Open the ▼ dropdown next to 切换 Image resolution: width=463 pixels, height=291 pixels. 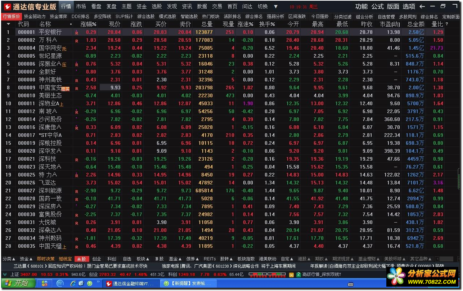[276, 6]
